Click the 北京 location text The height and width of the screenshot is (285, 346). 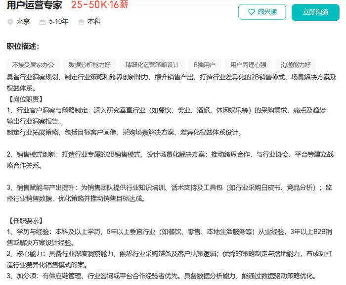(23, 22)
